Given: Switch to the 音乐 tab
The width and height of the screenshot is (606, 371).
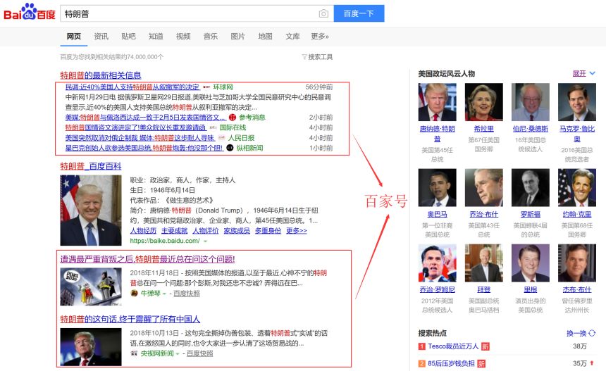Looking at the screenshot, I should 211,37.
